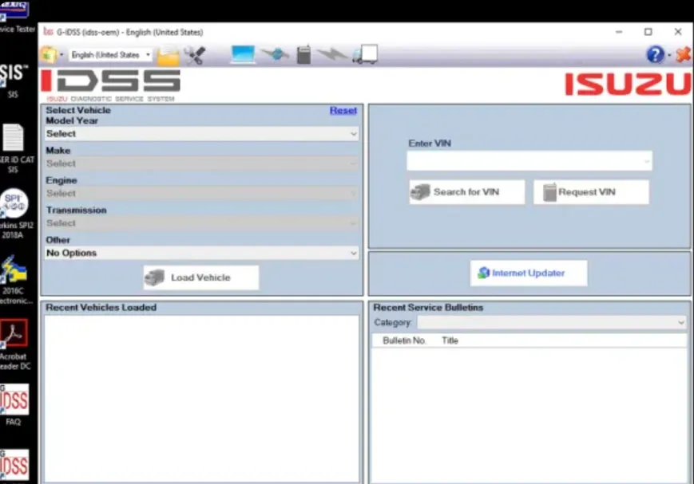Viewport: 694px width, 484px height.
Task: Expand the Model Year dropdown
Action: tap(201, 134)
